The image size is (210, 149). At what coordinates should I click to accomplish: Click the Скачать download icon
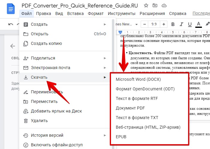[x=26, y=77]
